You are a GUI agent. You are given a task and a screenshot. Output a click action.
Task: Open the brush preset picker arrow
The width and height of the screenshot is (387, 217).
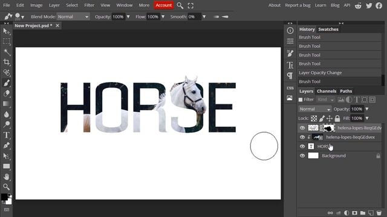pos(23,17)
